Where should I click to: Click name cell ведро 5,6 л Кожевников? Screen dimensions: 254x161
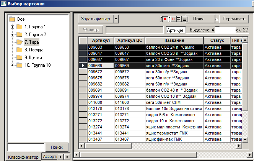point(174,115)
